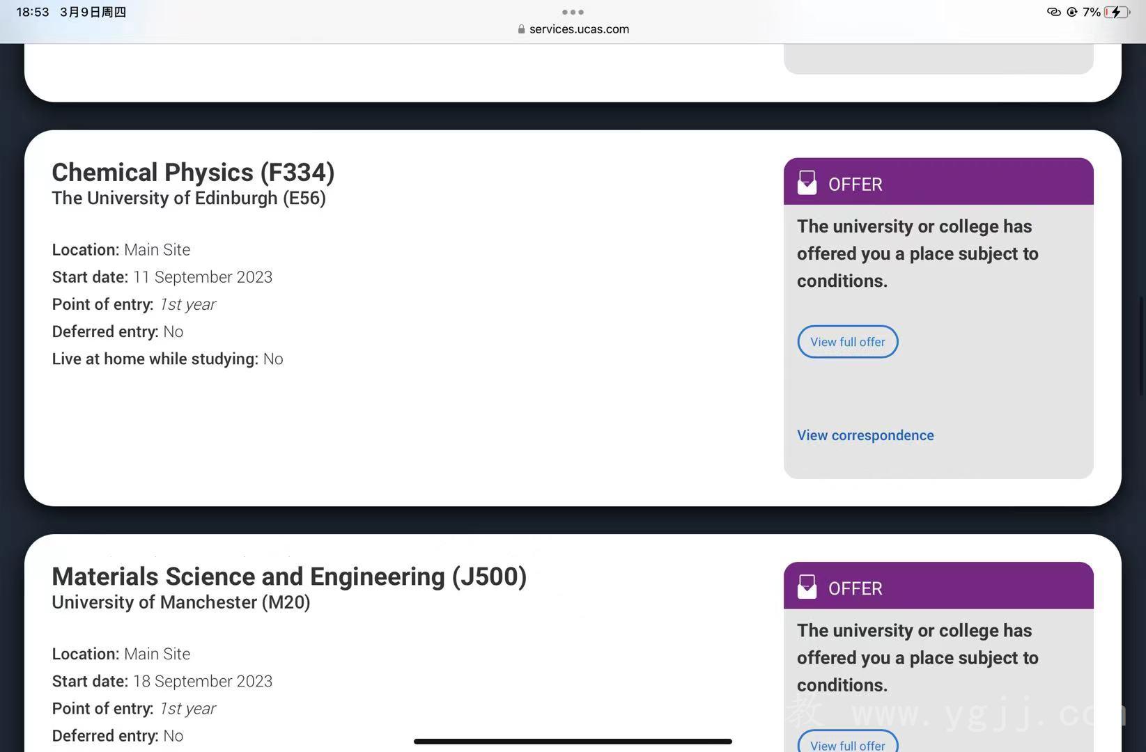Click Live at home while studying: No
The image size is (1146, 752).
point(167,359)
